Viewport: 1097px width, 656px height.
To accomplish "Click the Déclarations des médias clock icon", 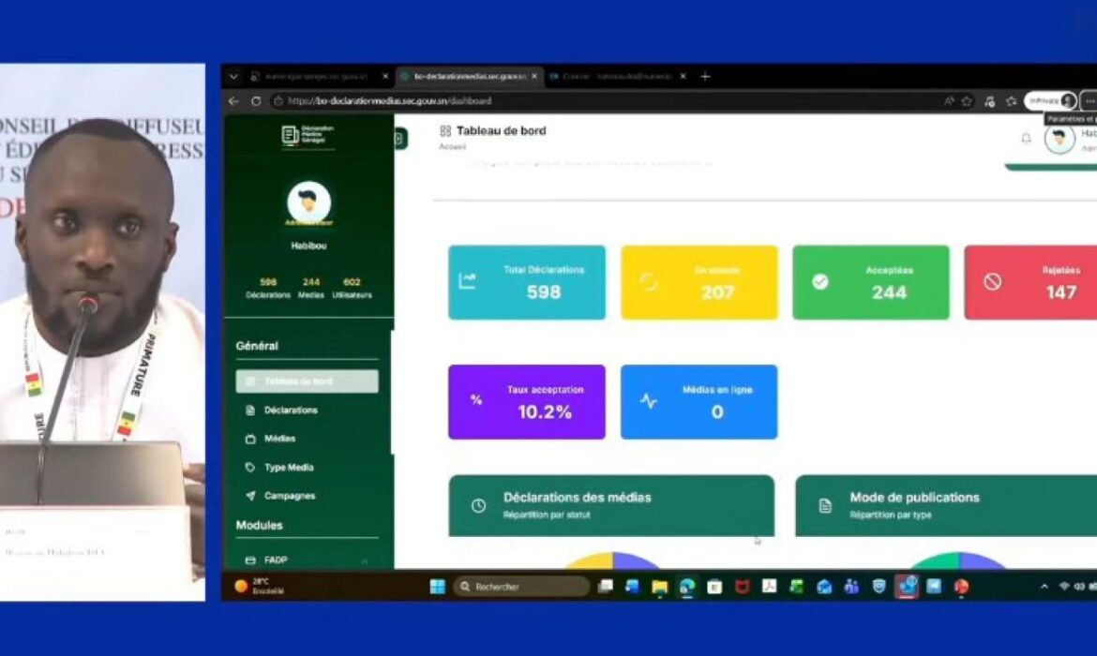I will pyautogui.click(x=478, y=506).
